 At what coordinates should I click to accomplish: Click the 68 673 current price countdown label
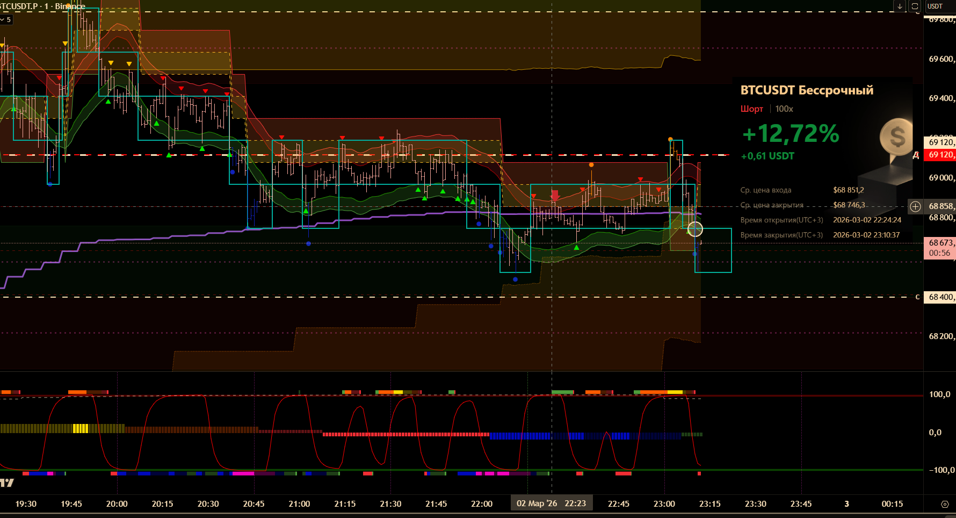click(x=939, y=248)
